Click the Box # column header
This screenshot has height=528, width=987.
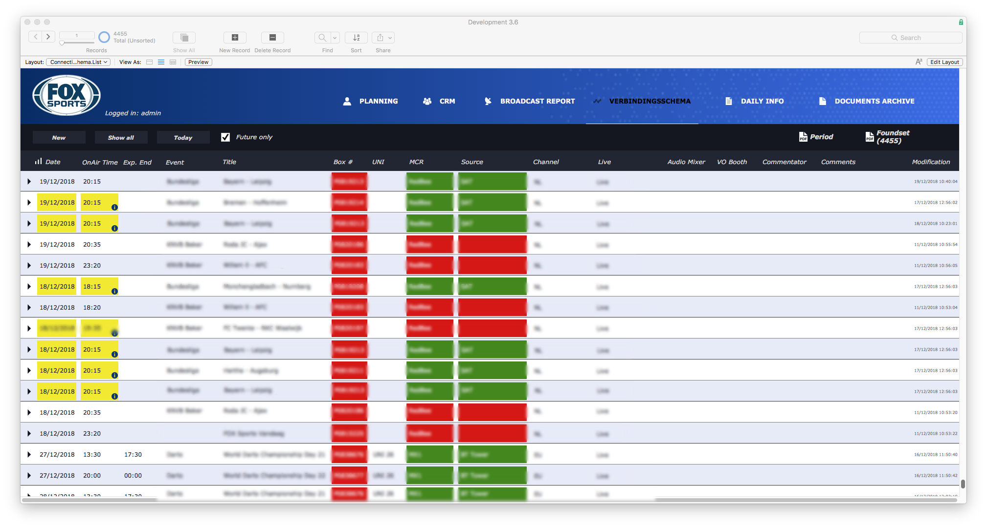pyautogui.click(x=343, y=162)
